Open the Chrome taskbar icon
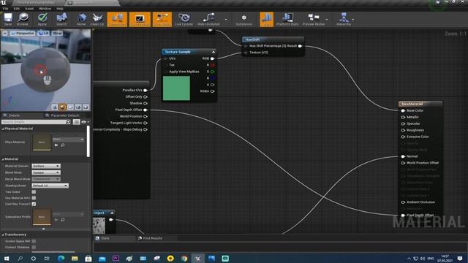Viewport: 468px width, 263px height. coord(184,259)
